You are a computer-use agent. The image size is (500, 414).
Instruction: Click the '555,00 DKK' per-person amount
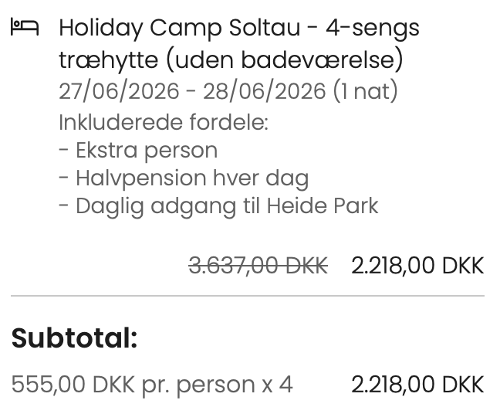tap(73, 384)
